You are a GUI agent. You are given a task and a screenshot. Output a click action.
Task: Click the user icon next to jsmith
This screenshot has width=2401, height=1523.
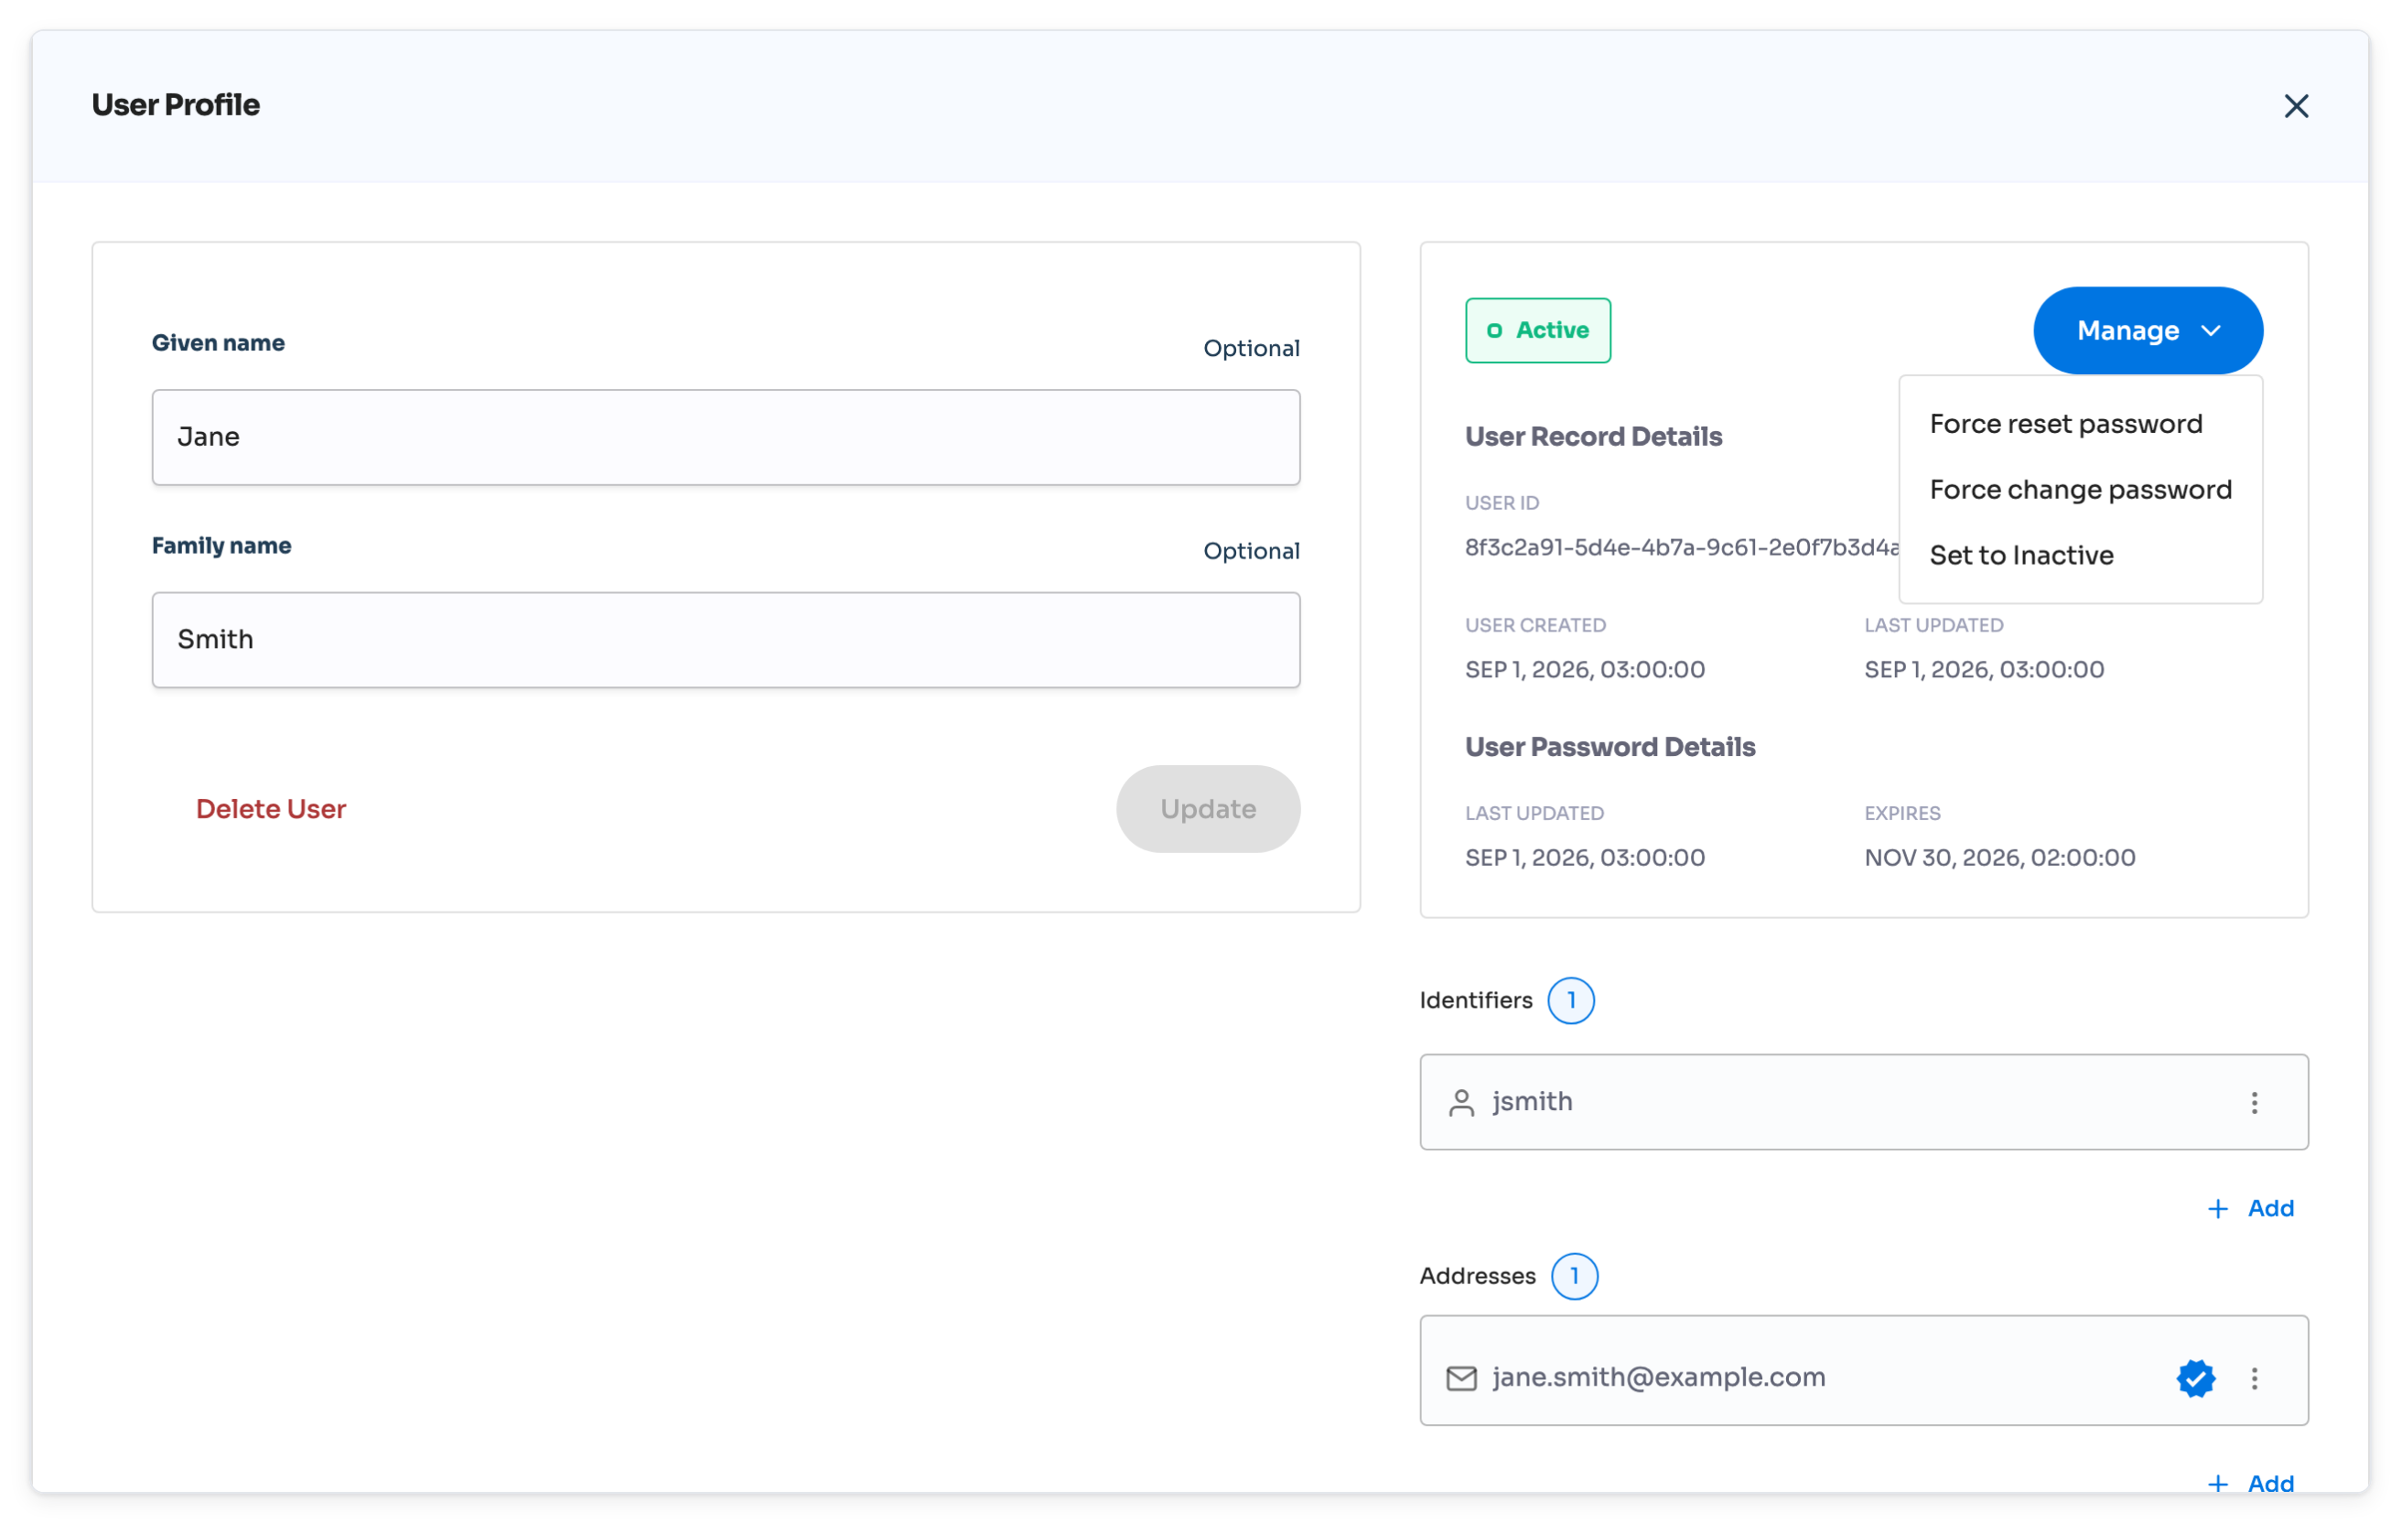(1460, 1102)
